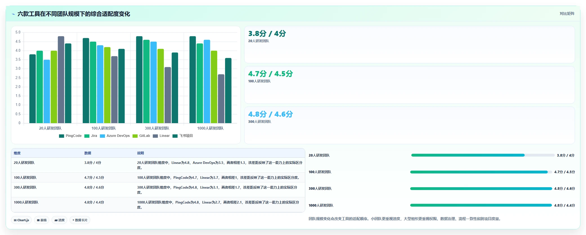Open the 3.8分 / 4分 data card
This screenshot has width=586, height=235.
(409, 45)
